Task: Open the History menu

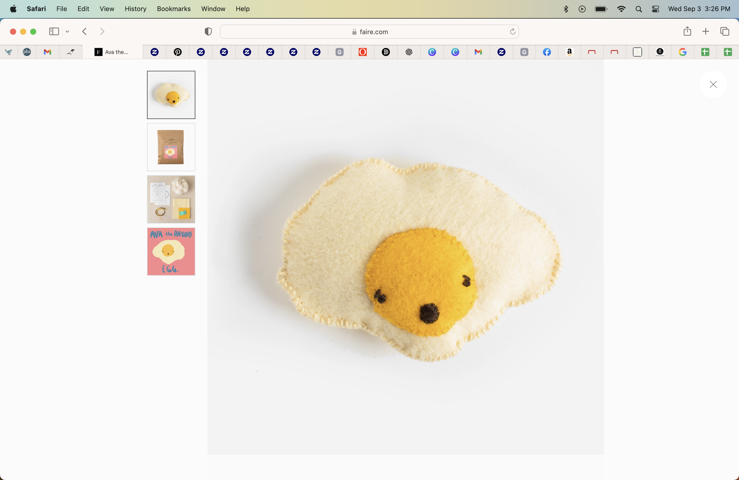Action: (x=135, y=9)
